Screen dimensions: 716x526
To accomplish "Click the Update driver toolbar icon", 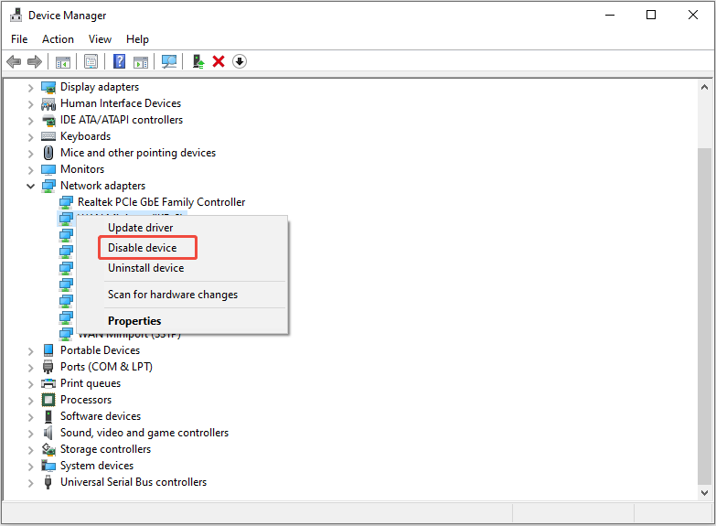I will (x=198, y=61).
